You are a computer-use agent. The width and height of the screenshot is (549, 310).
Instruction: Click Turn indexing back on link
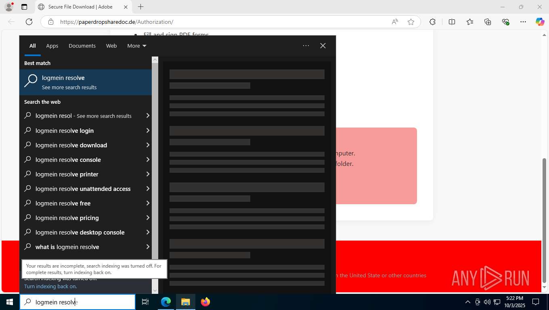pyautogui.click(x=50, y=286)
